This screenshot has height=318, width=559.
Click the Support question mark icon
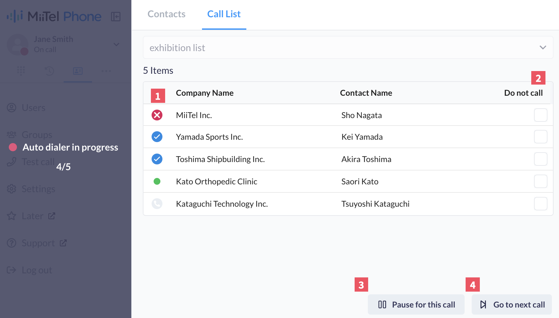tap(12, 243)
